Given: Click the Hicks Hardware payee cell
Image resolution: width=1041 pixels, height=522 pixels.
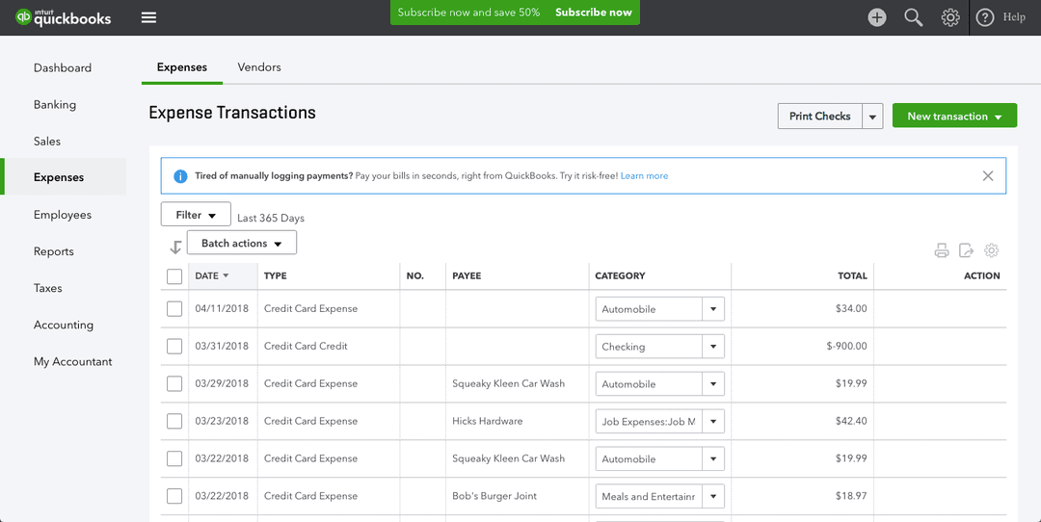Looking at the screenshot, I should (x=488, y=421).
